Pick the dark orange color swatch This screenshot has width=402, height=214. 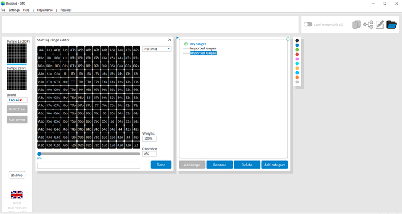click(297, 77)
